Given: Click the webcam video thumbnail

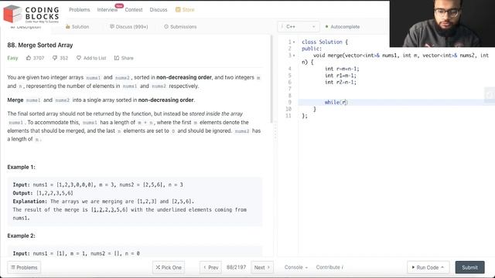Looking at the screenshot, I should tap(442, 24).
